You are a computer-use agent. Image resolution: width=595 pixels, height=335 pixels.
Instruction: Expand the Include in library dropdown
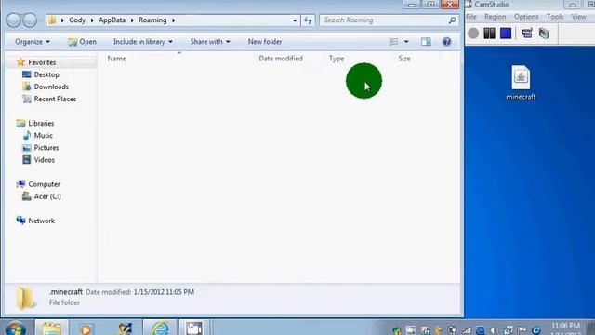142,42
